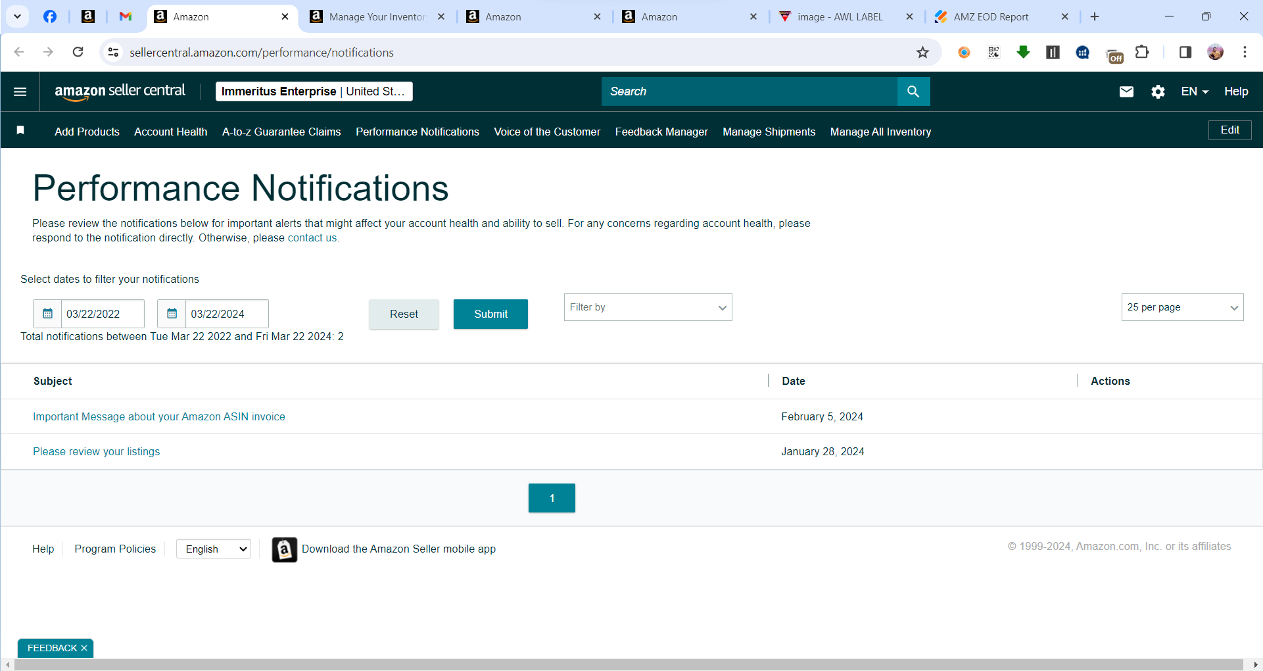Open Feedback Manager menu item
This screenshot has height=671, width=1263.
pyautogui.click(x=661, y=132)
